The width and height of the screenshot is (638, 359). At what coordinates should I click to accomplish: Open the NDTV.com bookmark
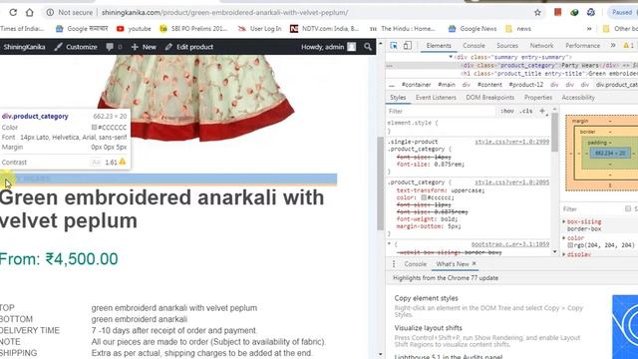[x=325, y=29]
